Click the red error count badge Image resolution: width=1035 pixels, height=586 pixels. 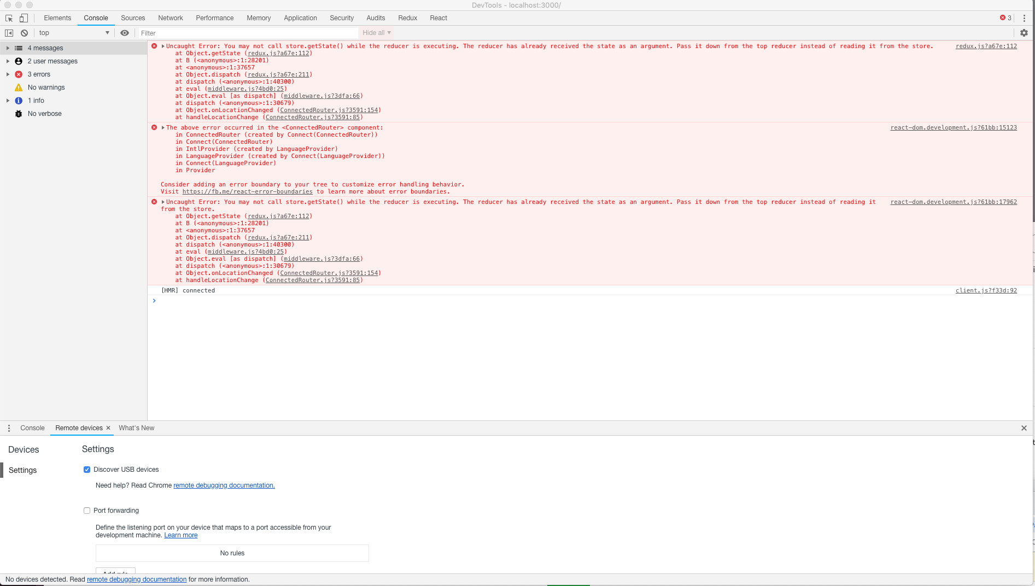pos(1005,17)
